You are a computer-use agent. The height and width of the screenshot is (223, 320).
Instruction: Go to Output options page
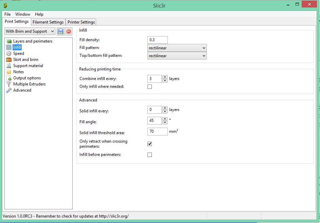tap(27, 78)
